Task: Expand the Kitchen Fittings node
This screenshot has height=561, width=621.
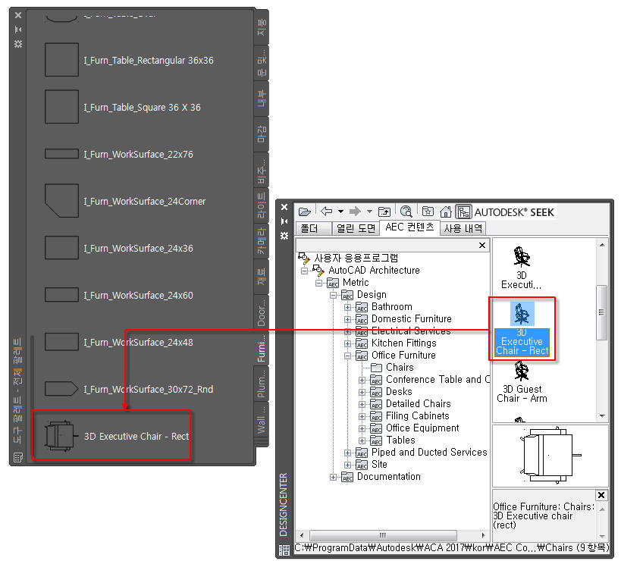Action: [x=347, y=343]
